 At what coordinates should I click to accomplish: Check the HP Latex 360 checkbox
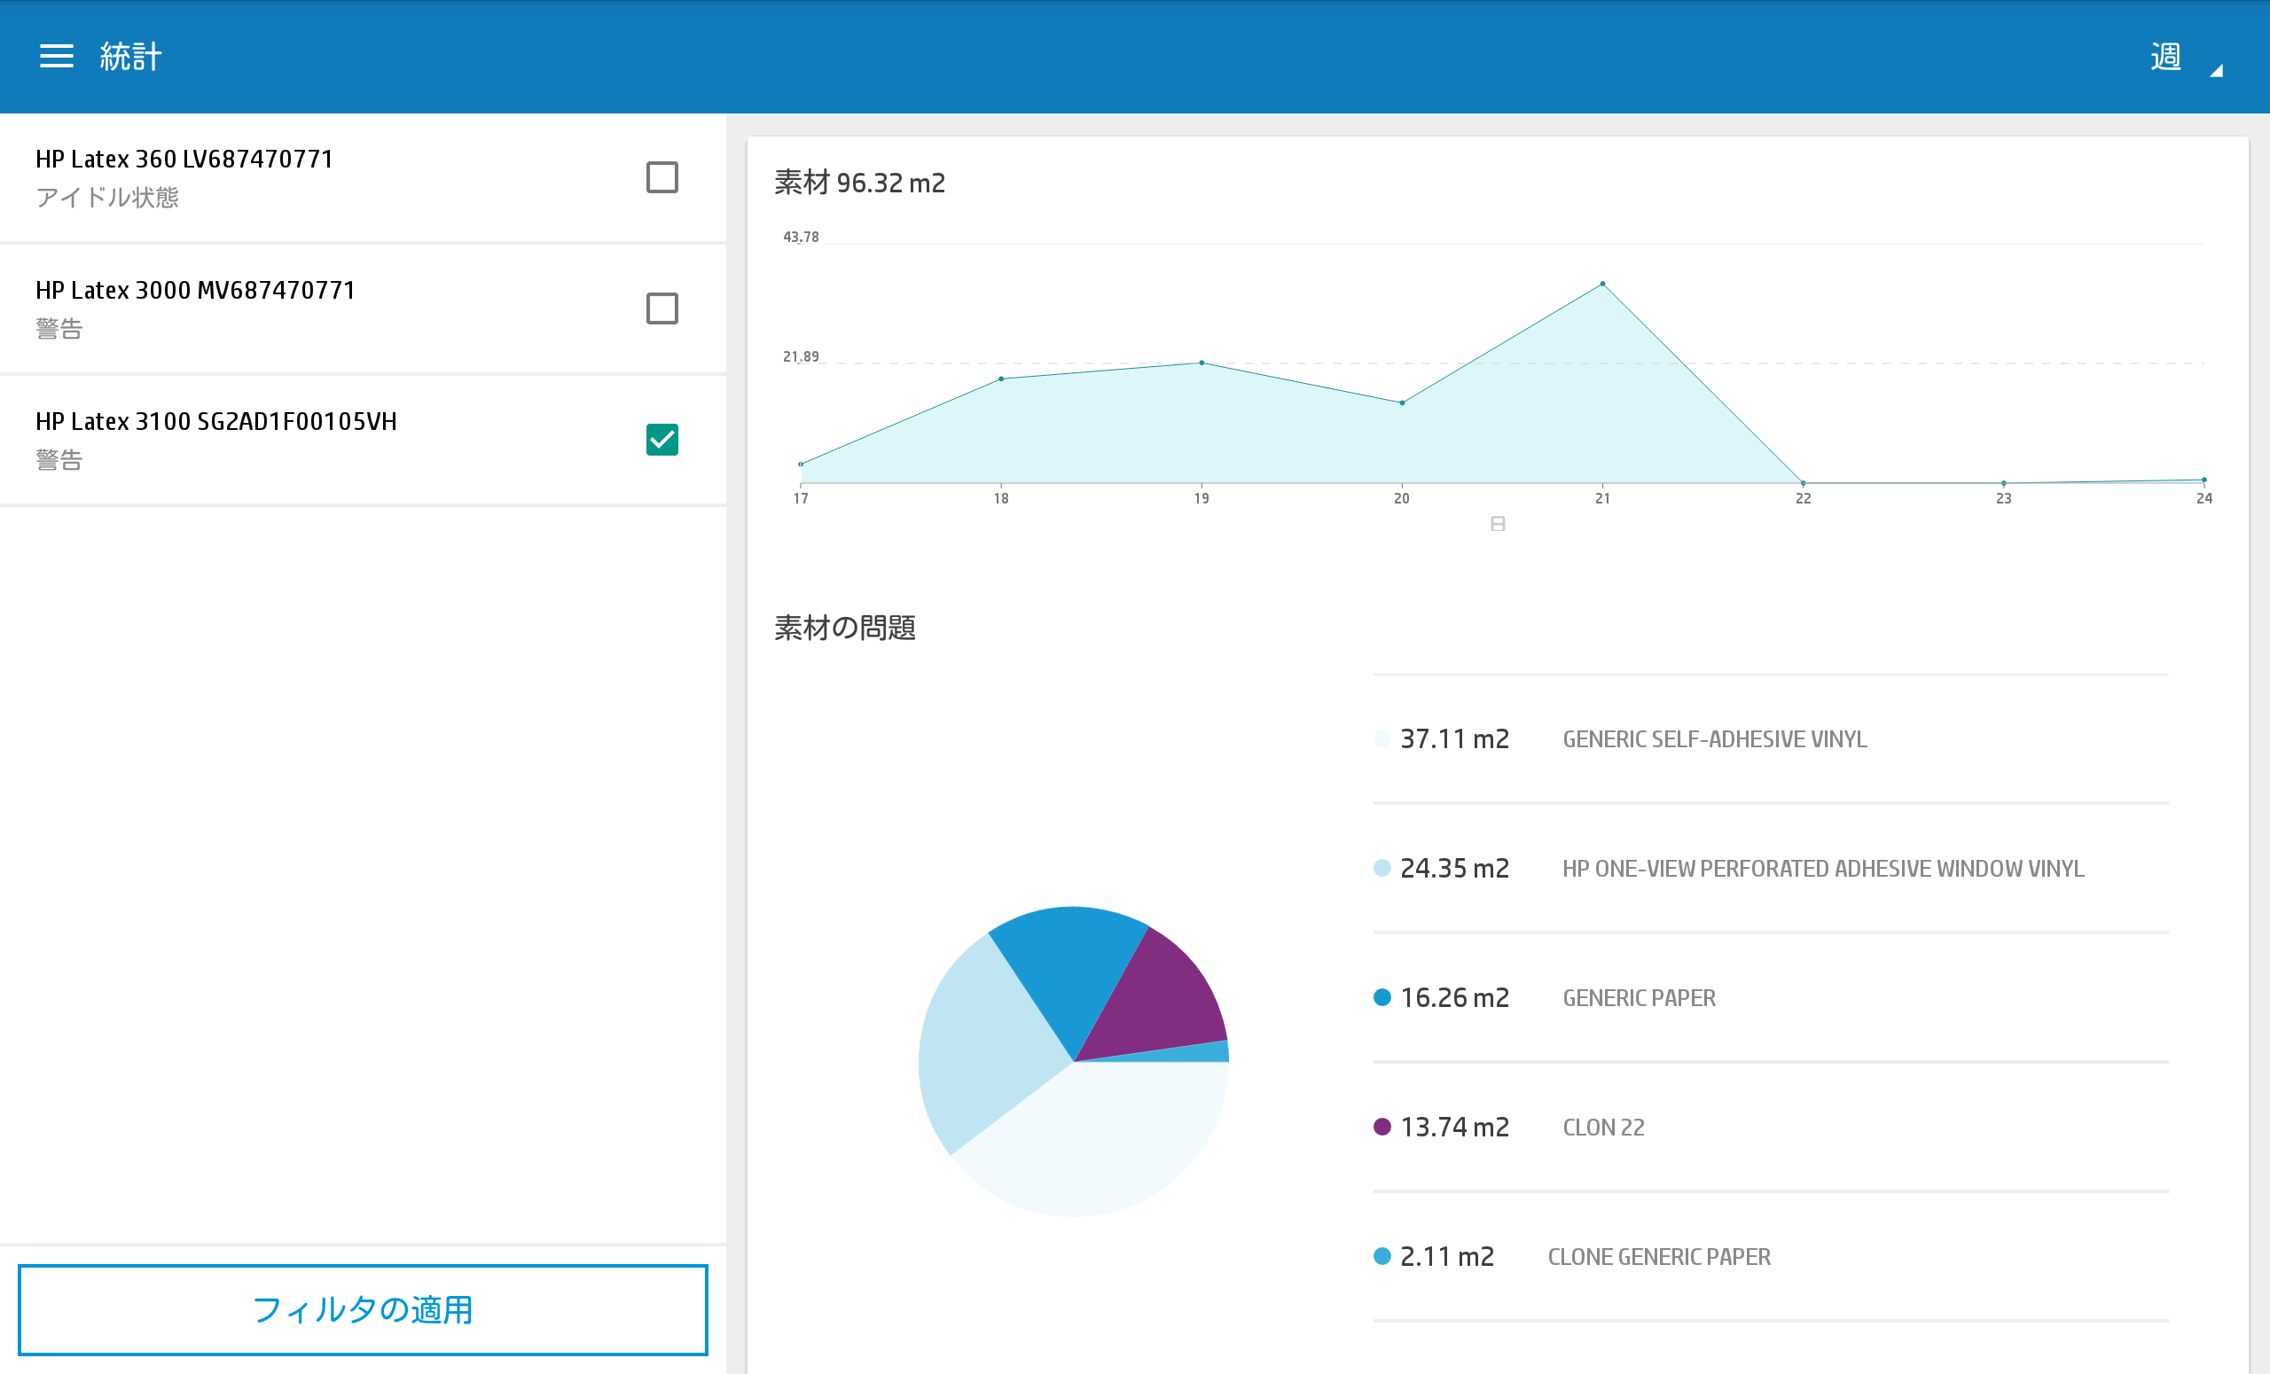point(661,176)
